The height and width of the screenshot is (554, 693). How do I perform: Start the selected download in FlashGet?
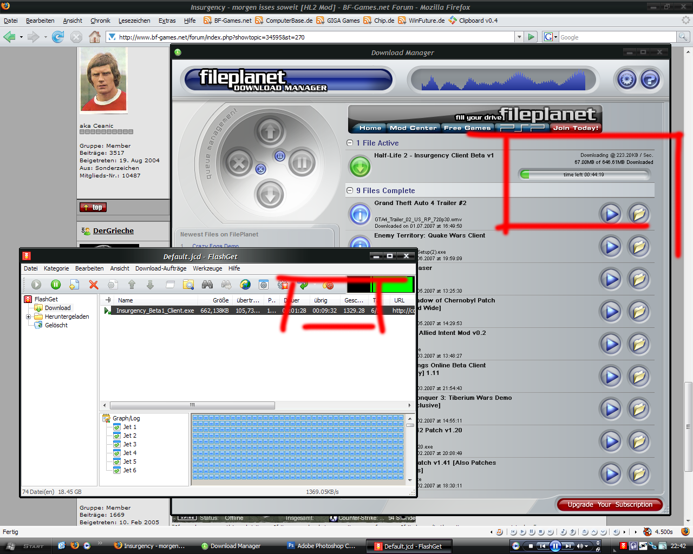coord(36,285)
